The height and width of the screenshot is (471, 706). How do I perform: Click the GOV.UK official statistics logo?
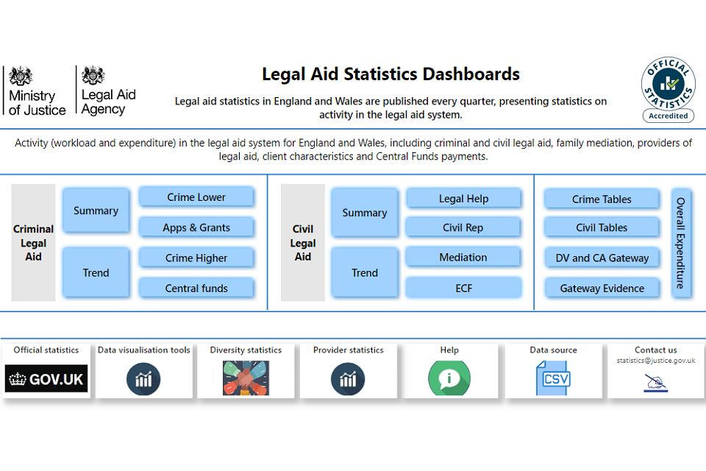(x=46, y=380)
